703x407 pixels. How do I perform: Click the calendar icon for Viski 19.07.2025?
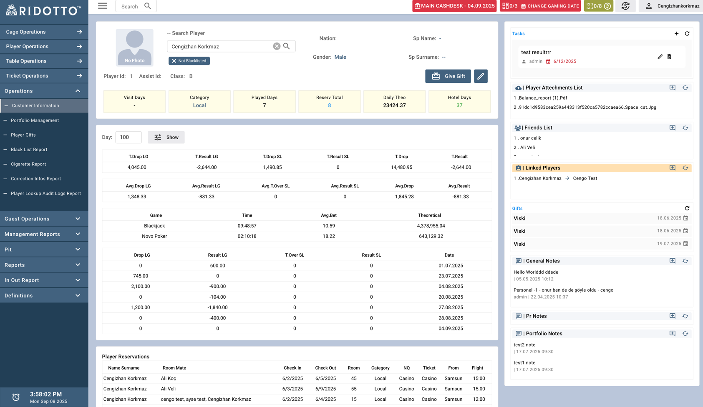(x=685, y=244)
